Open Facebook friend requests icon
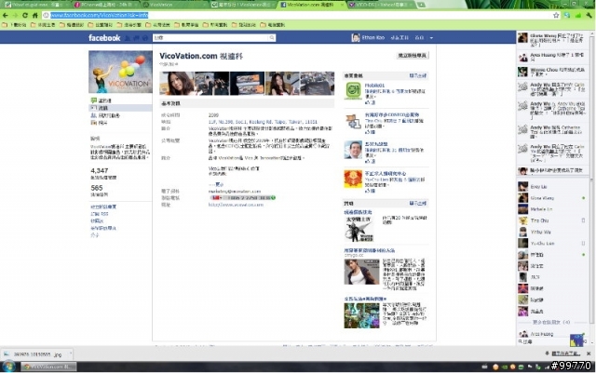Image resolution: width=596 pixels, height=373 pixels. (x=128, y=38)
